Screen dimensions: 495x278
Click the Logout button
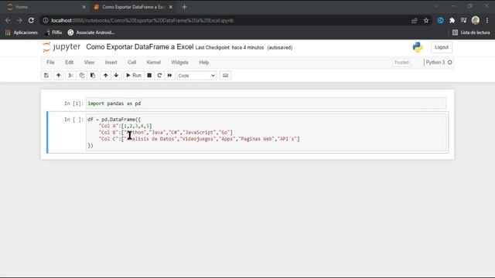(x=442, y=47)
